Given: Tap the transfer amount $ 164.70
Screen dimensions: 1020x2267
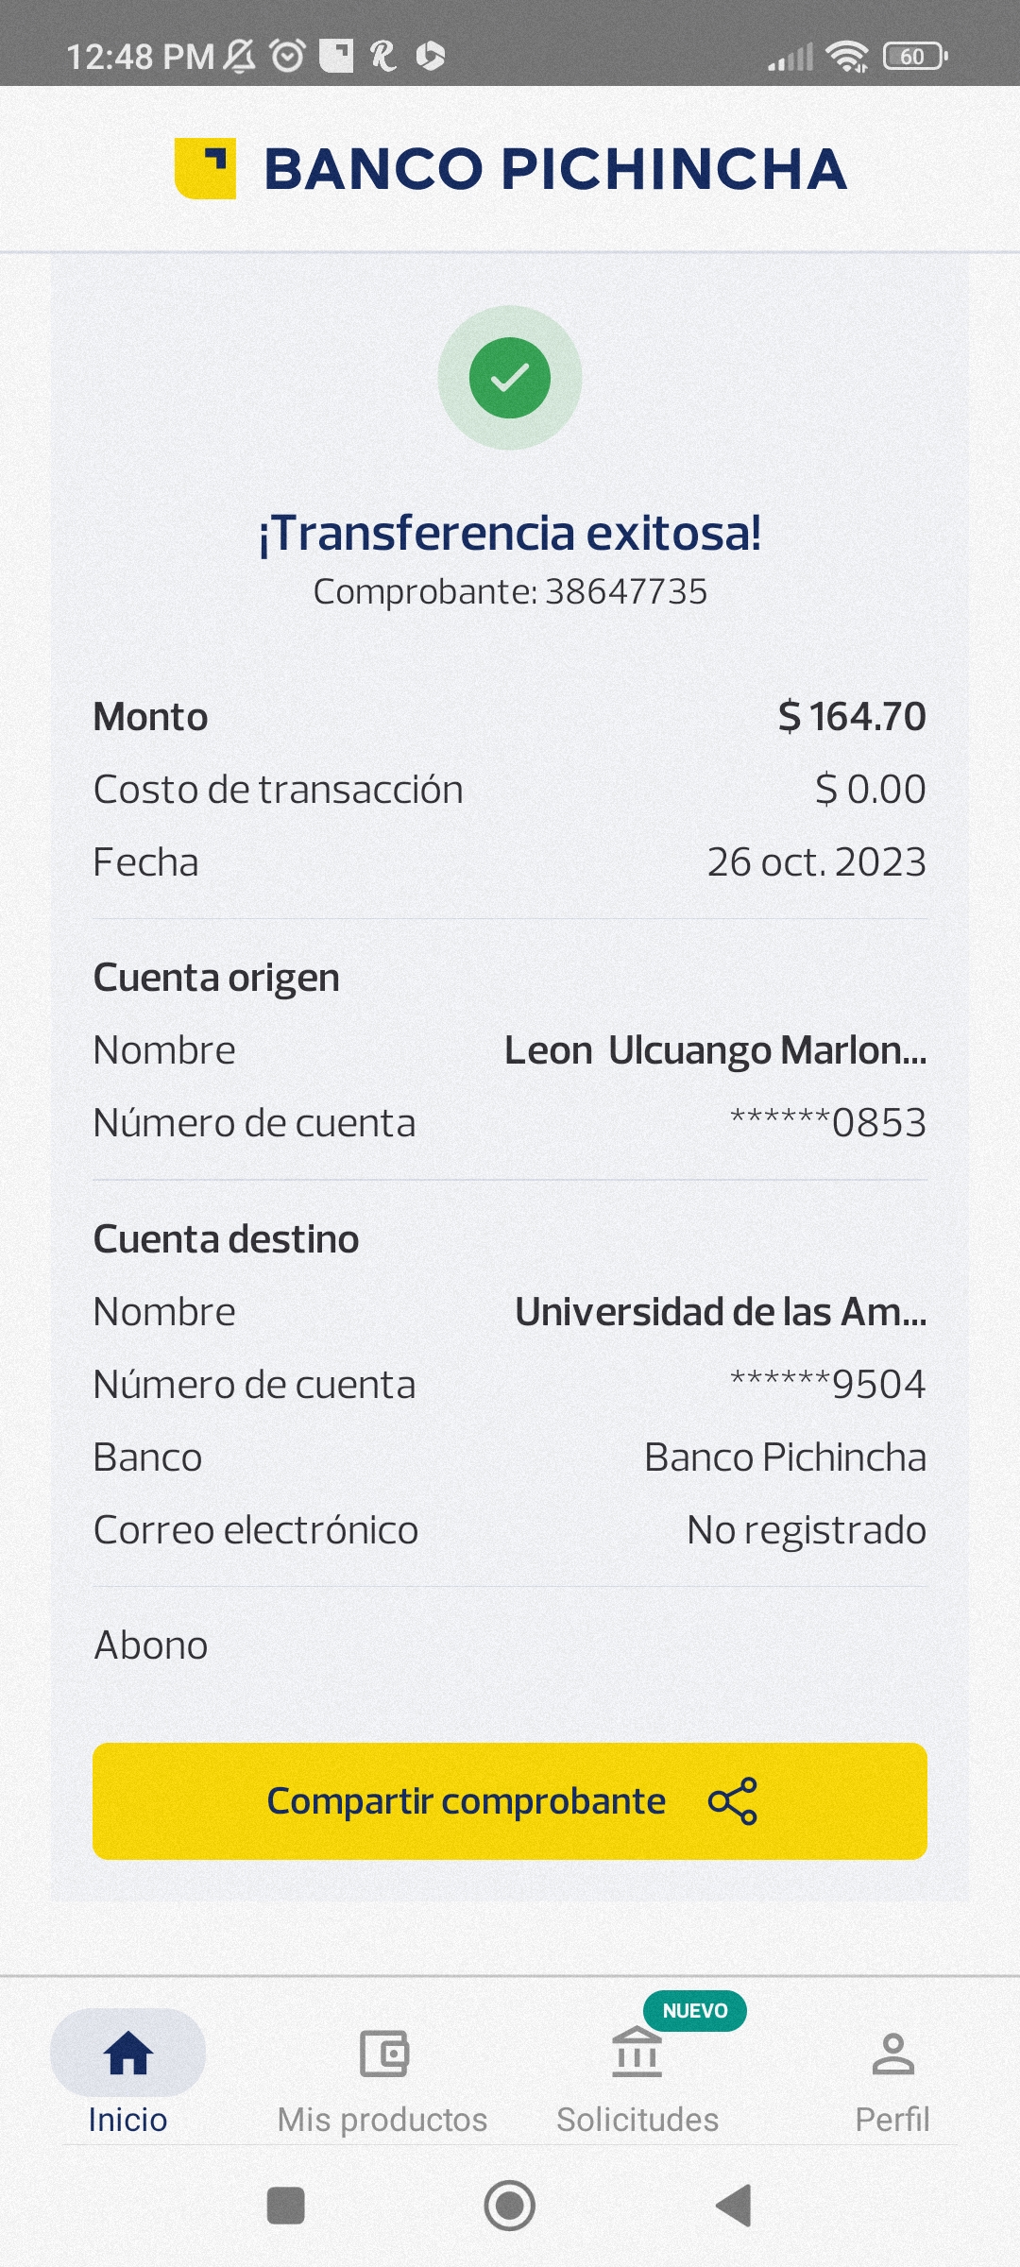Looking at the screenshot, I should [x=852, y=717].
